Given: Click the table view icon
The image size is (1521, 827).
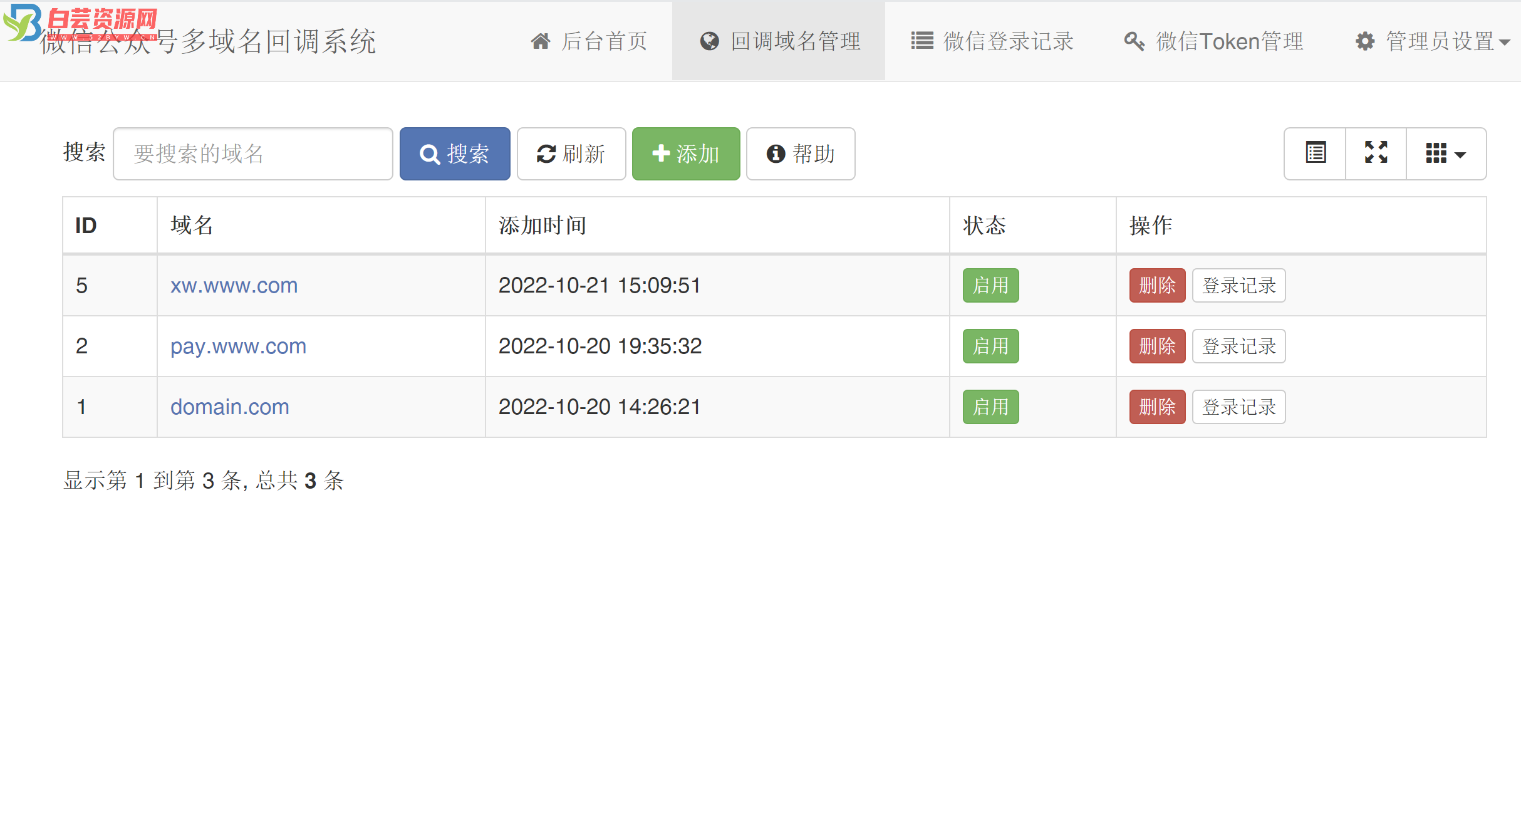Looking at the screenshot, I should pos(1321,155).
